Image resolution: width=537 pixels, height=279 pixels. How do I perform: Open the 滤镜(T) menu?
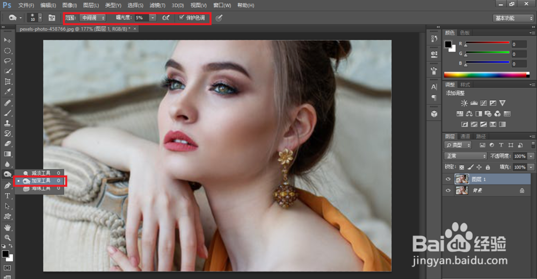tap(157, 5)
